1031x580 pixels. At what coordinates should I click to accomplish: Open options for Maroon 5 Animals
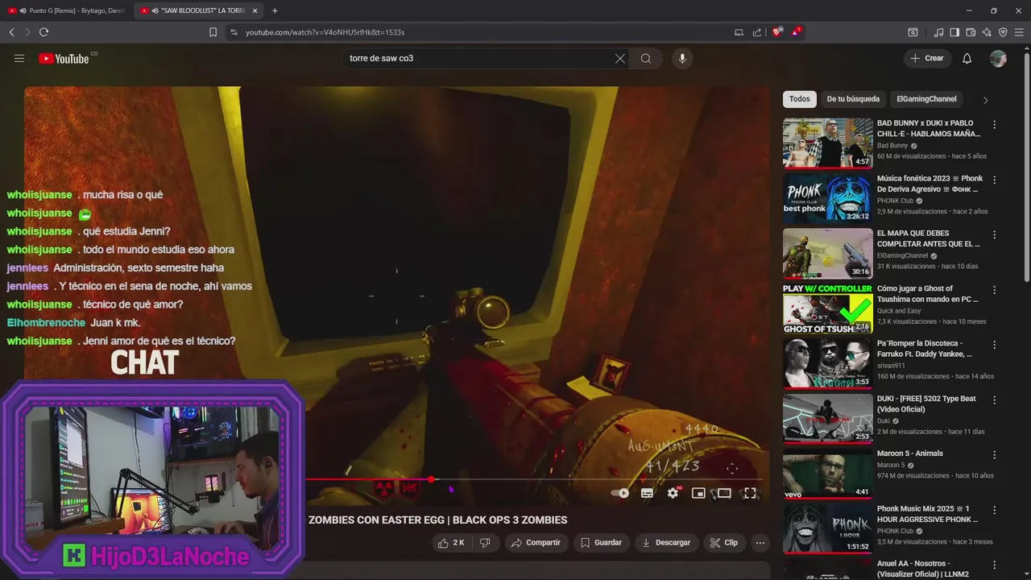(995, 454)
